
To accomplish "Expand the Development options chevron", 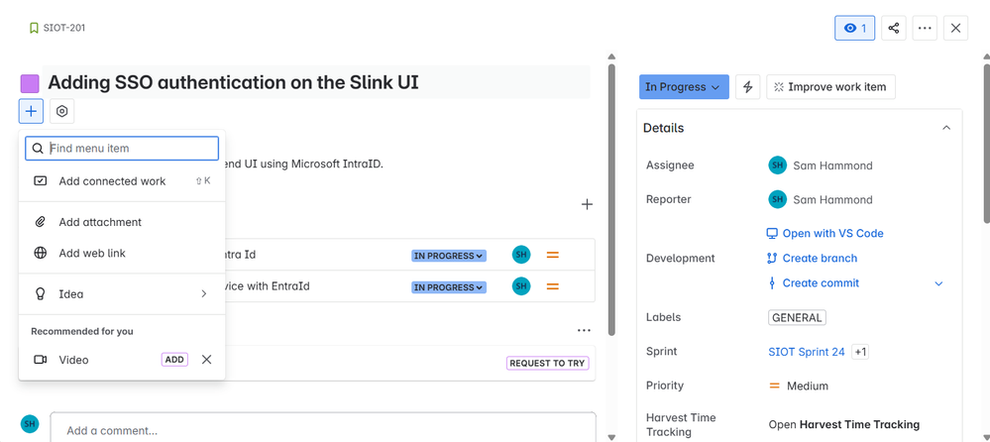I will click(938, 283).
